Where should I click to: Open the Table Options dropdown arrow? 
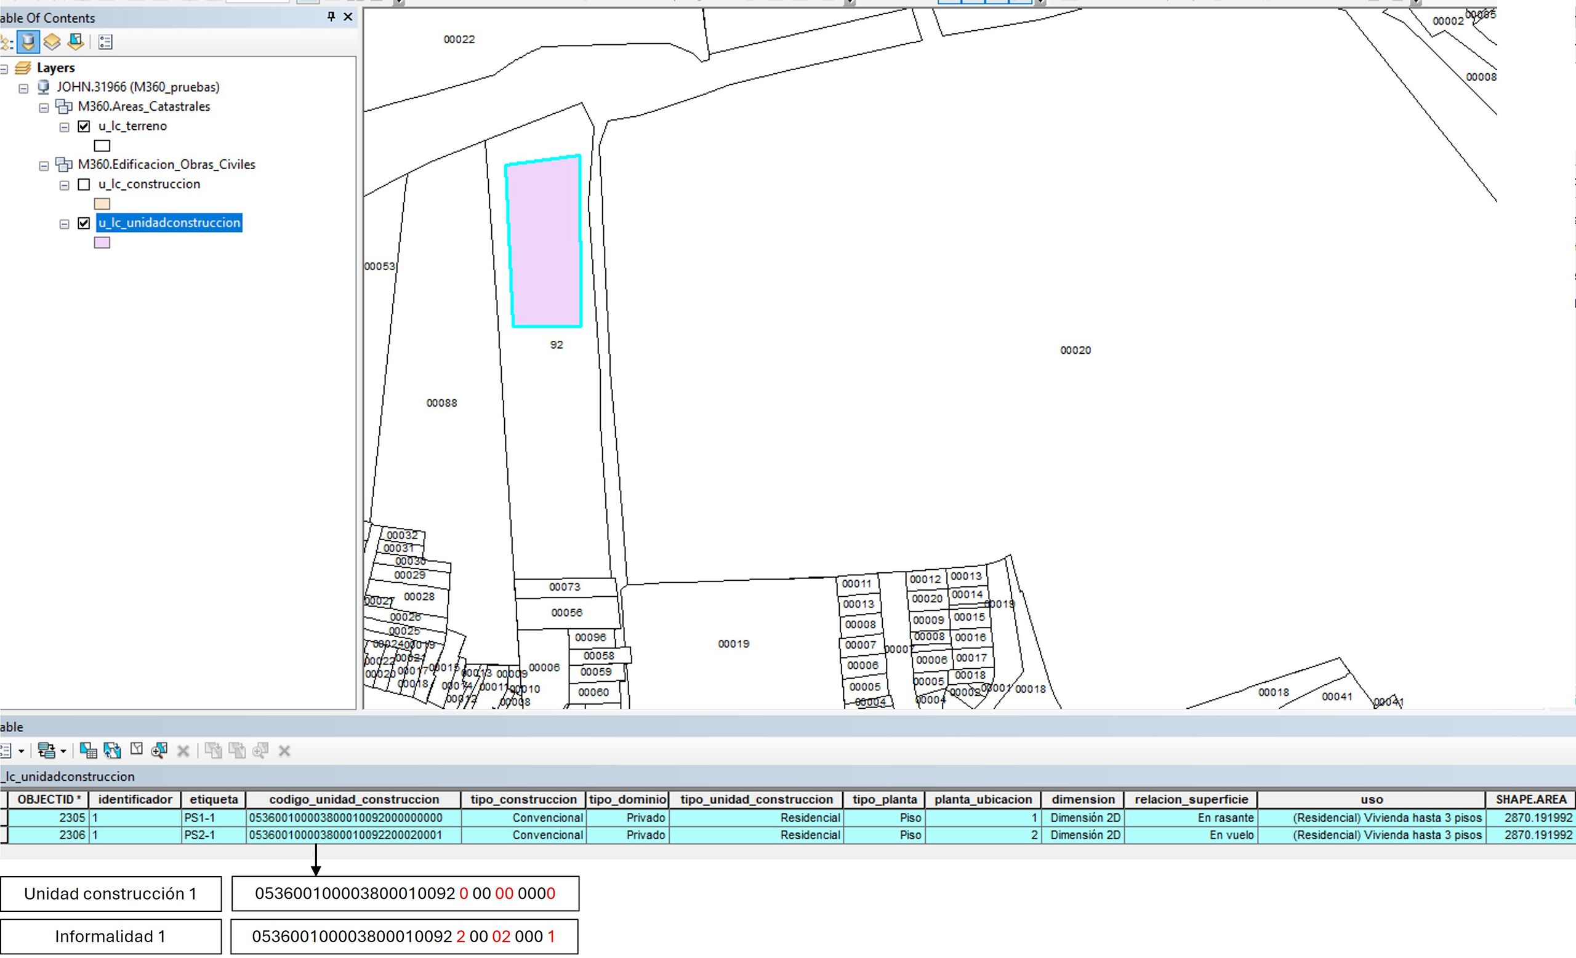(22, 751)
